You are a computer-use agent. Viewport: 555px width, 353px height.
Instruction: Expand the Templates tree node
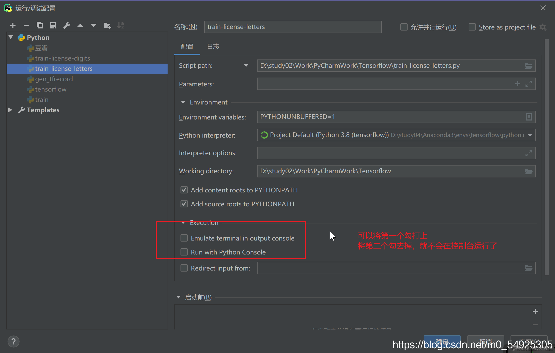pos(10,110)
